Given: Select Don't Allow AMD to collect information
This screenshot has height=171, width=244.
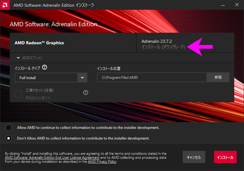Looking at the screenshot, I should [9, 138].
